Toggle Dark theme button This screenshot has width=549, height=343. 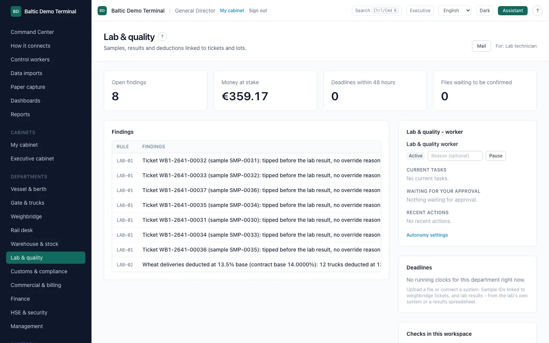pos(485,11)
